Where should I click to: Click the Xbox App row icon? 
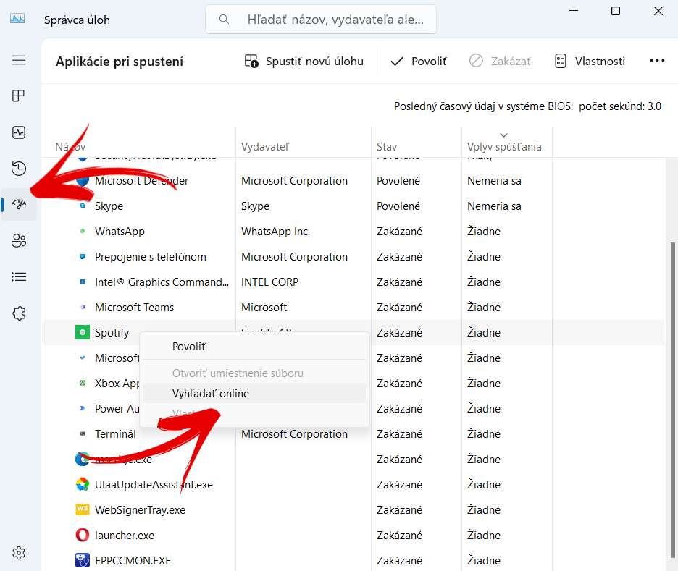pyautogui.click(x=83, y=383)
